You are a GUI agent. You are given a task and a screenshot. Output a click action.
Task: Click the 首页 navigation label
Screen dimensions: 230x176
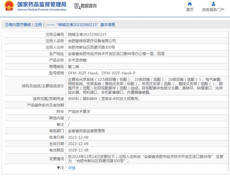tap(190, 9)
